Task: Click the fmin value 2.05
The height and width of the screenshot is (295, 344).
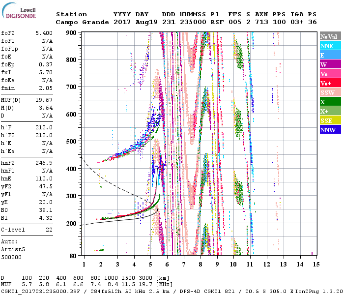Action: 46,88
